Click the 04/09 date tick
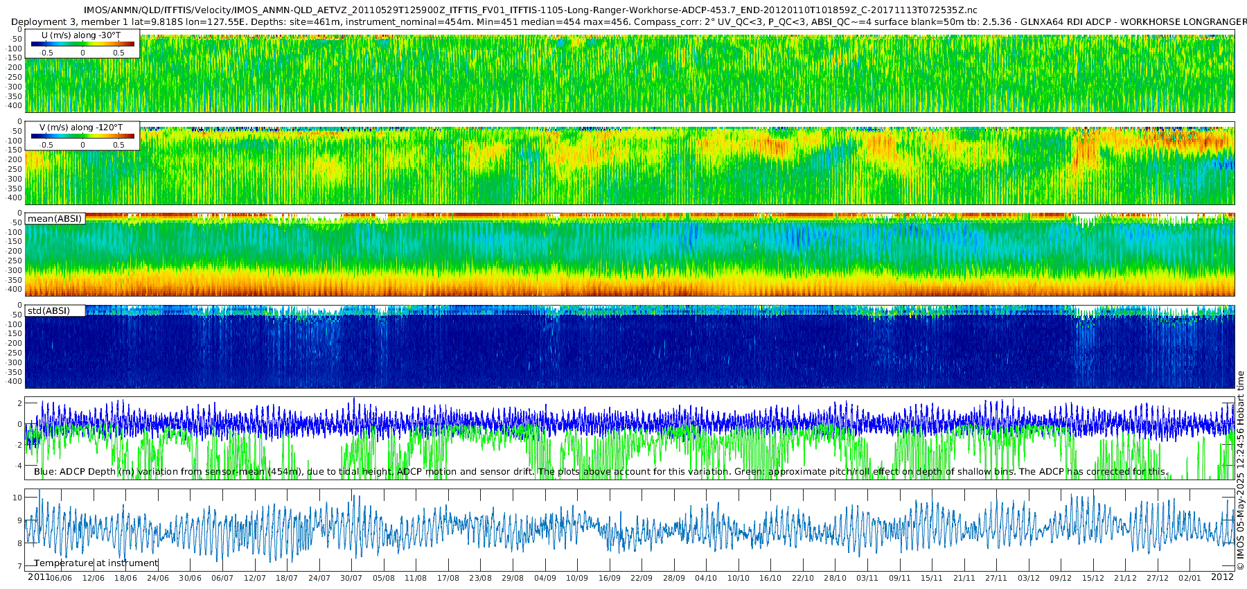 (x=545, y=578)
